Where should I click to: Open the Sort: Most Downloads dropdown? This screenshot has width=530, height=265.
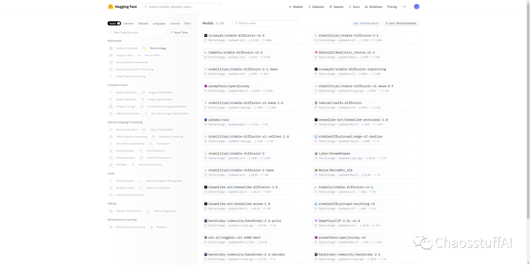pyautogui.click(x=401, y=24)
